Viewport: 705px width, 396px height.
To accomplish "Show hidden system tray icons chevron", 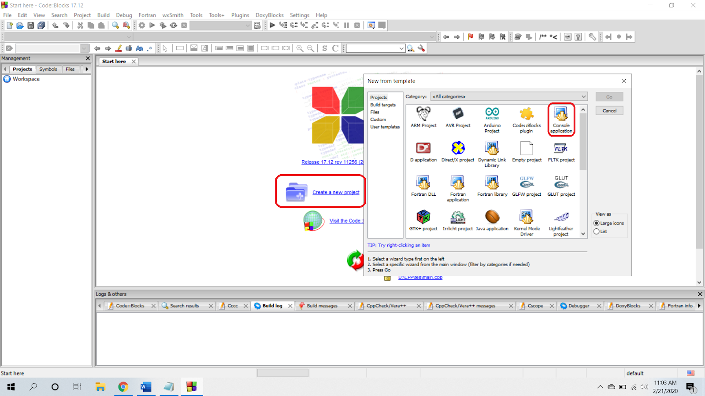I will [x=600, y=387].
